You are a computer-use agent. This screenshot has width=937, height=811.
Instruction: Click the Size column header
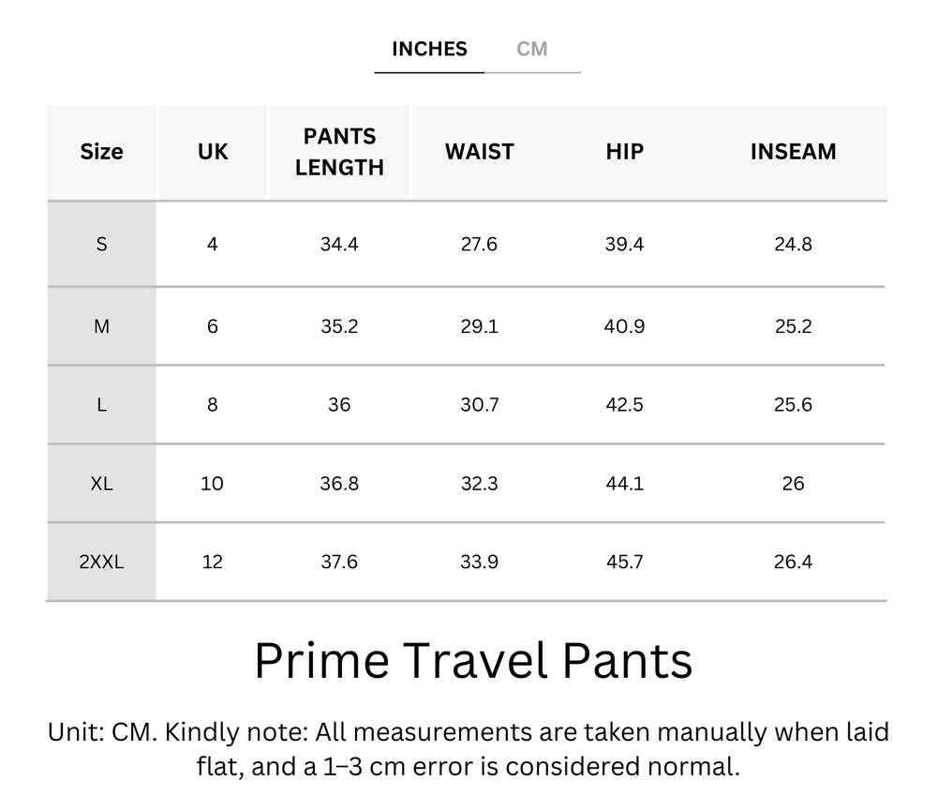[101, 152]
